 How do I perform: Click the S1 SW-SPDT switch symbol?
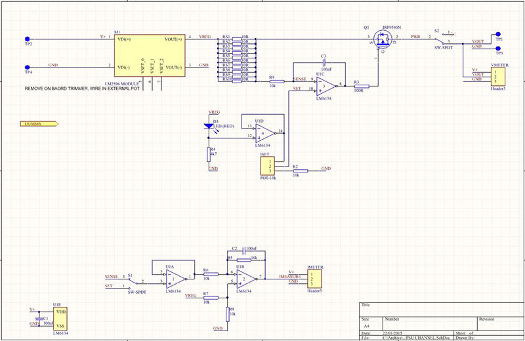(135, 281)
